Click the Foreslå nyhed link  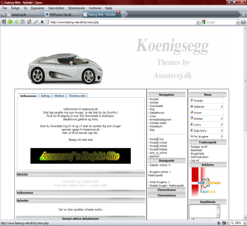pos(158,143)
